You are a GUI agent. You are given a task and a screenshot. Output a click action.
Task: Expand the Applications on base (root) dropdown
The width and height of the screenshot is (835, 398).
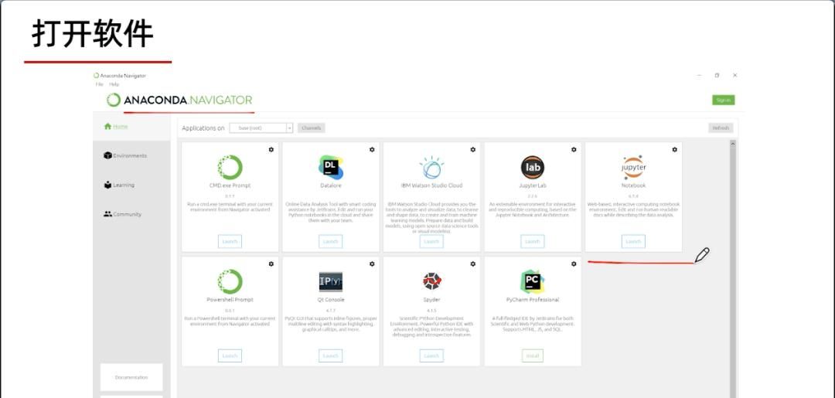tap(261, 128)
